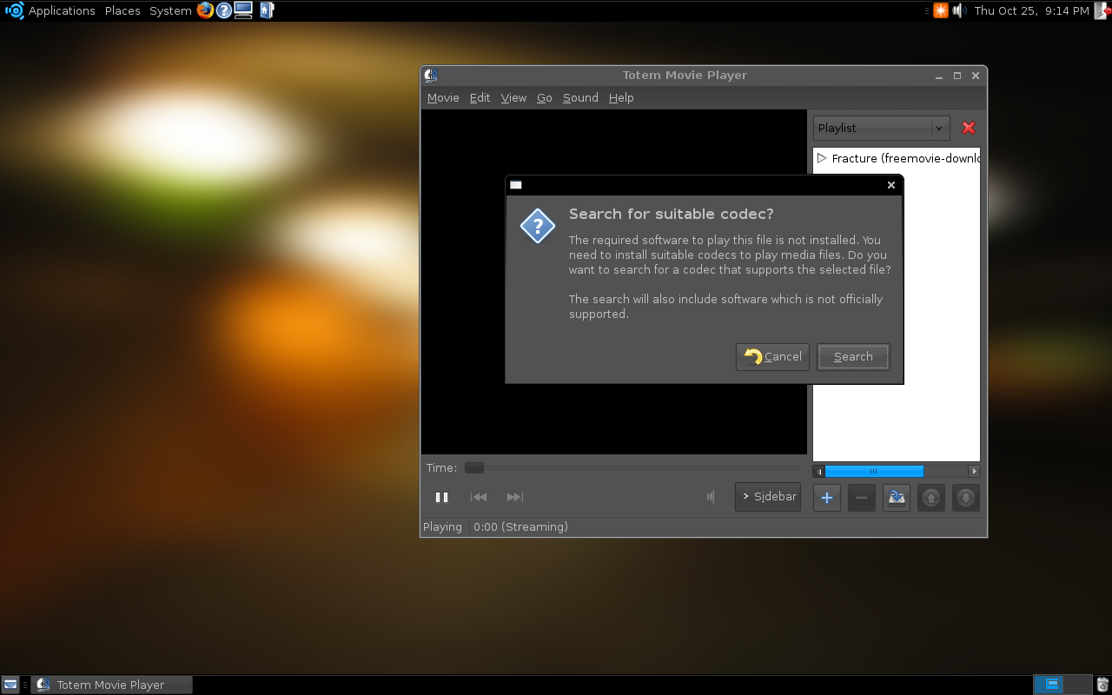1112x695 pixels.
Task: Click the Totem volume speaker icon
Action: [712, 497]
